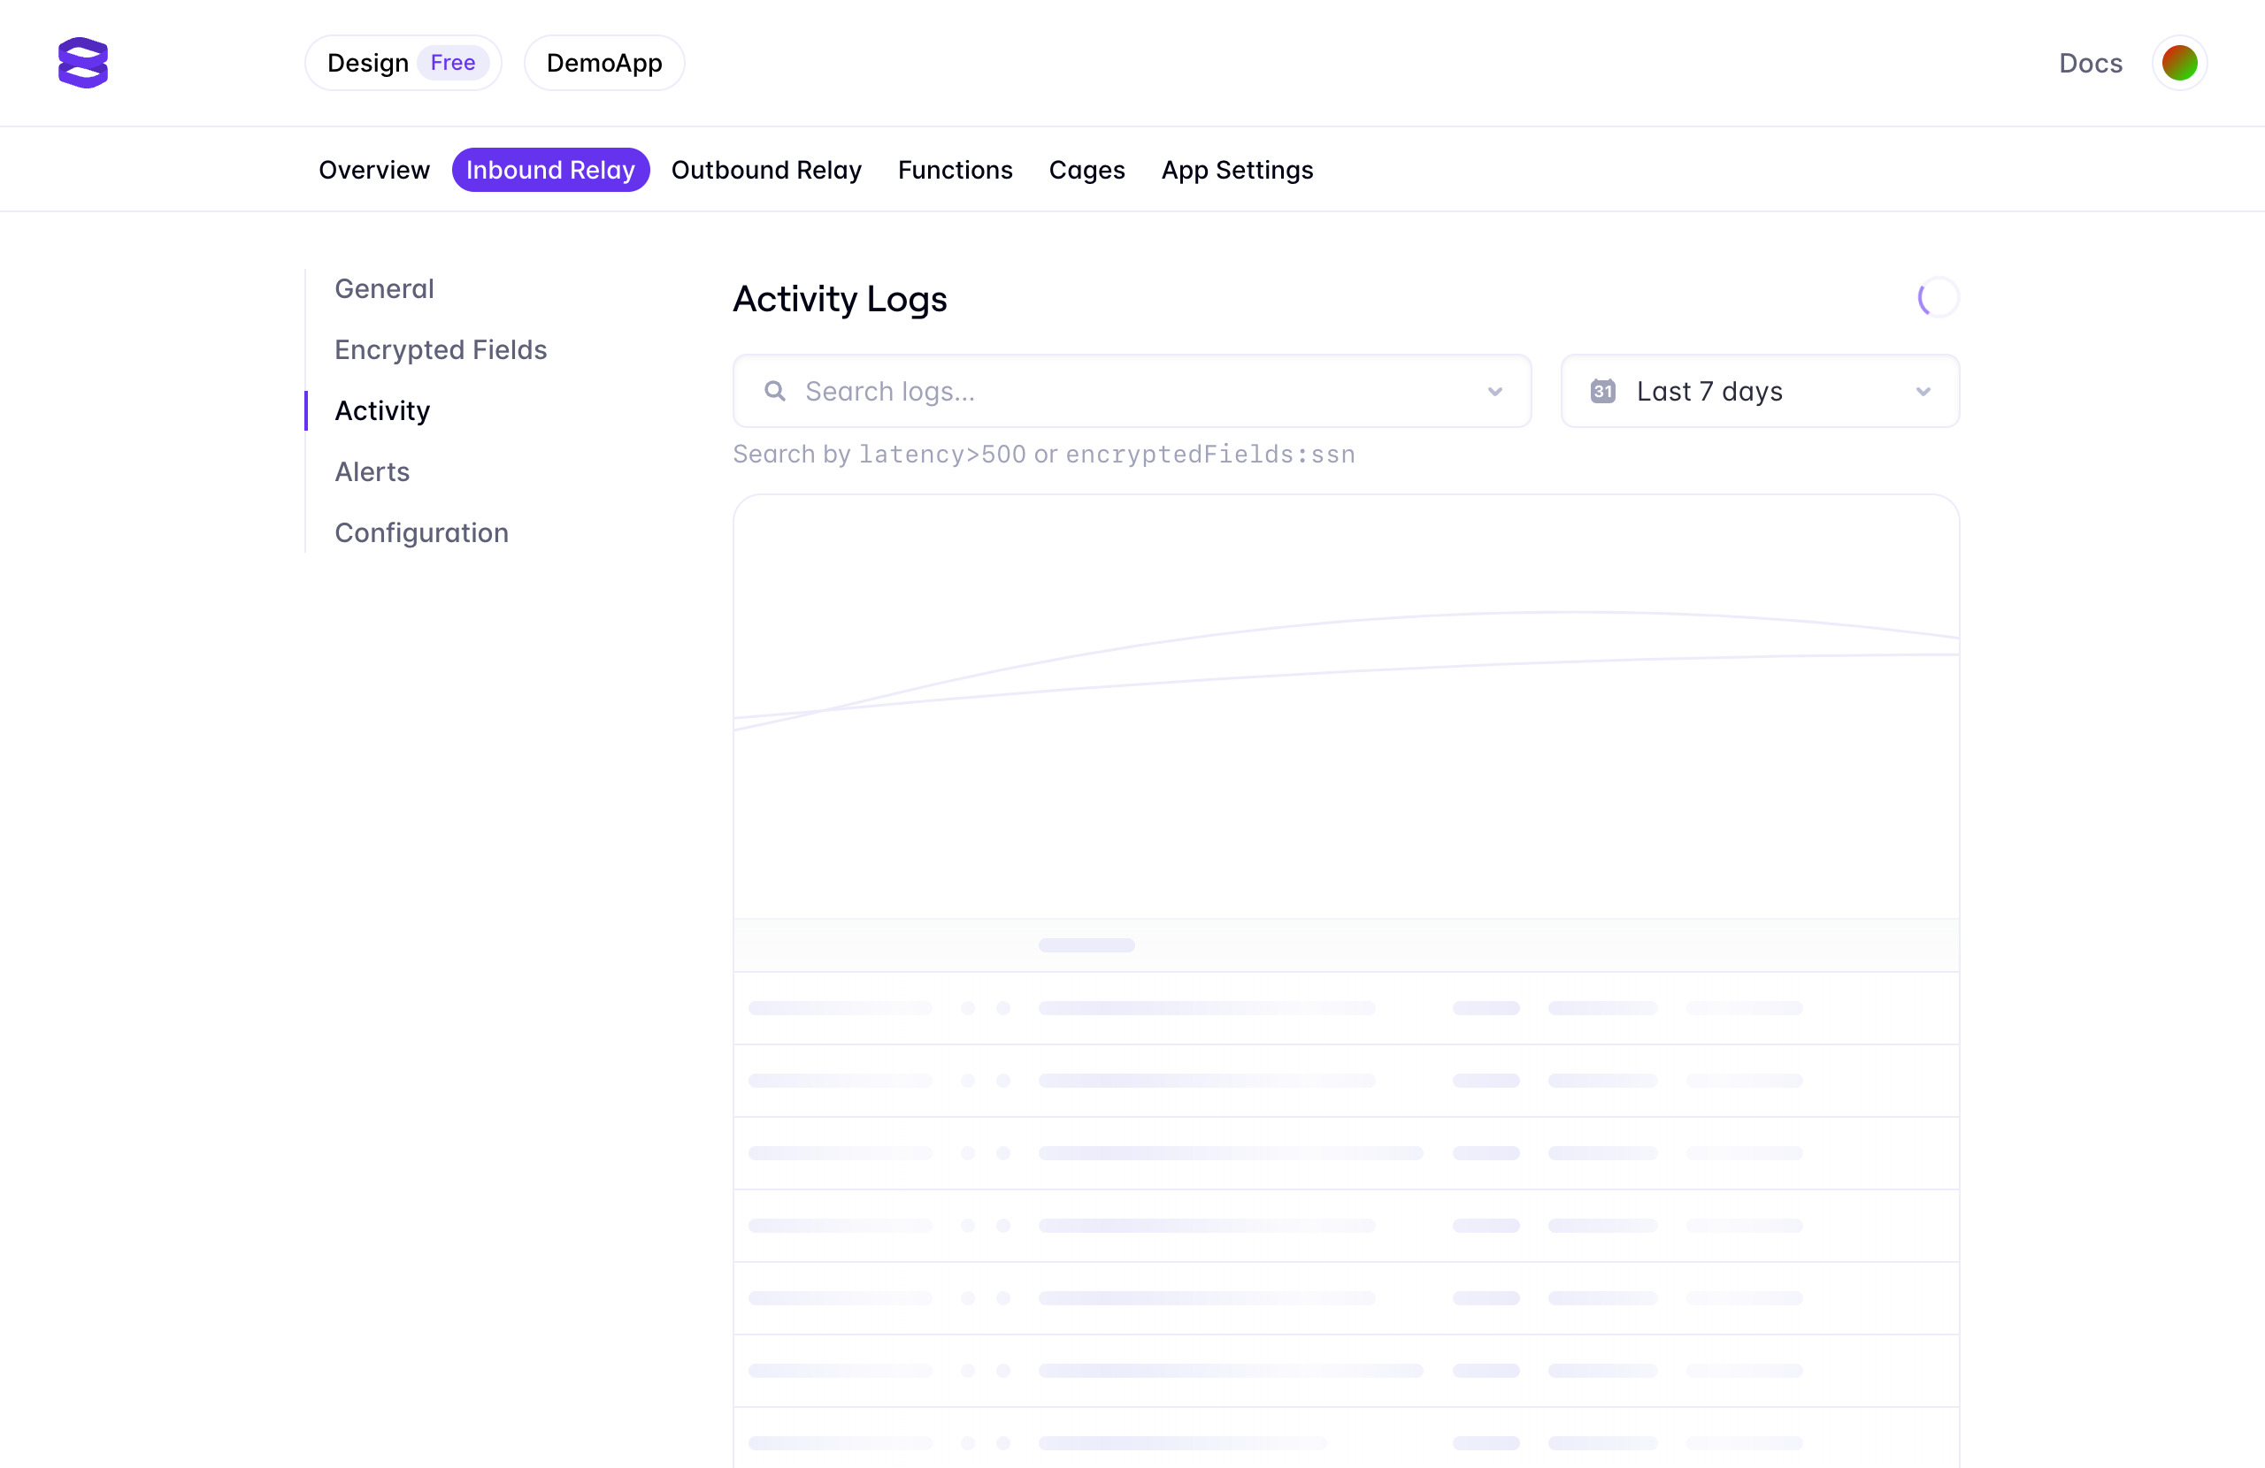
Task: Open Encrypted Fields sidebar section
Action: (x=440, y=349)
